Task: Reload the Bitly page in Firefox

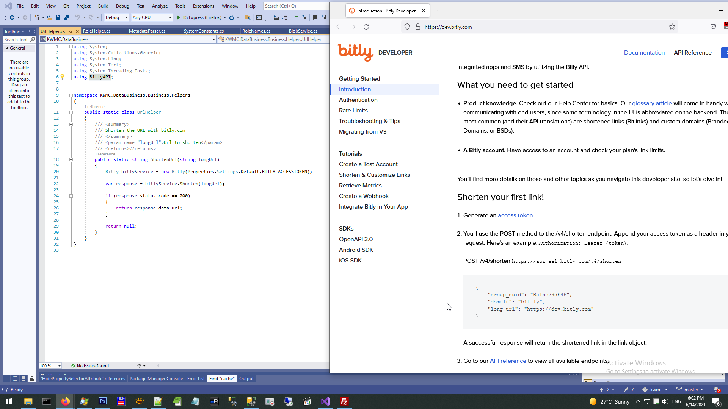Action: click(x=366, y=27)
